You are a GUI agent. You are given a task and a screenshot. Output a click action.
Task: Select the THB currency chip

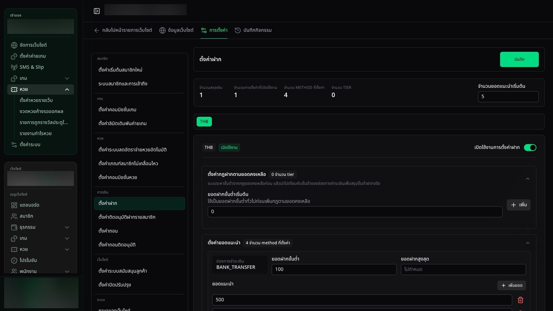pos(204,122)
